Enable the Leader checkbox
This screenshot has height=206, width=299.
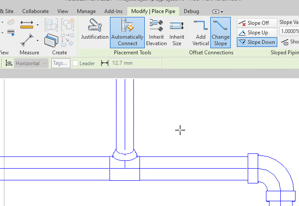(75, 63)
